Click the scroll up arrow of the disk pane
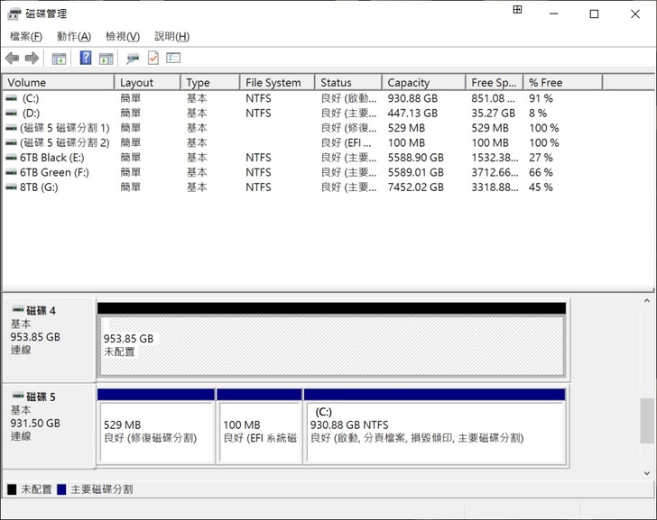This screenshot has height=520, width=657. (x=647, y=300)
